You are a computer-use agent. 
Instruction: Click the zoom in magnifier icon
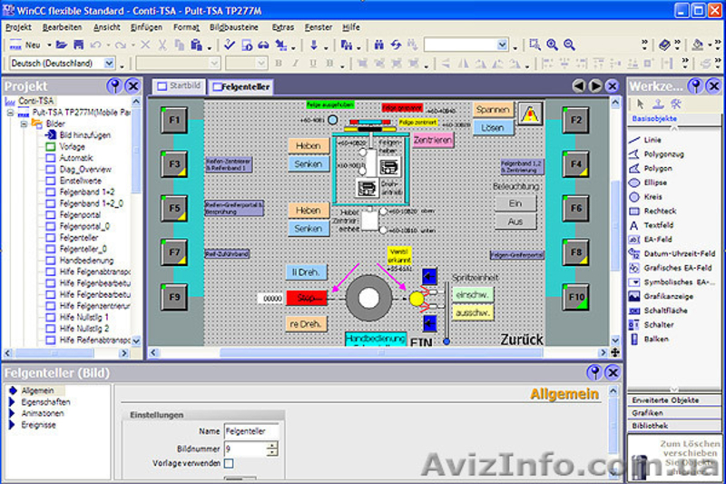[552, 44]
